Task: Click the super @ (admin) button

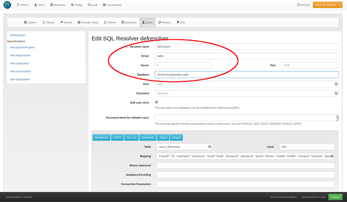Action: (325, 5)
